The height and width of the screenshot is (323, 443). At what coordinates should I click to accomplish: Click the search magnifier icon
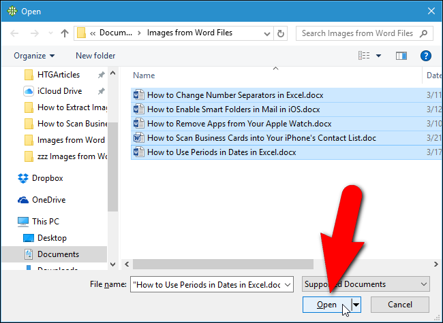(424, 33)
